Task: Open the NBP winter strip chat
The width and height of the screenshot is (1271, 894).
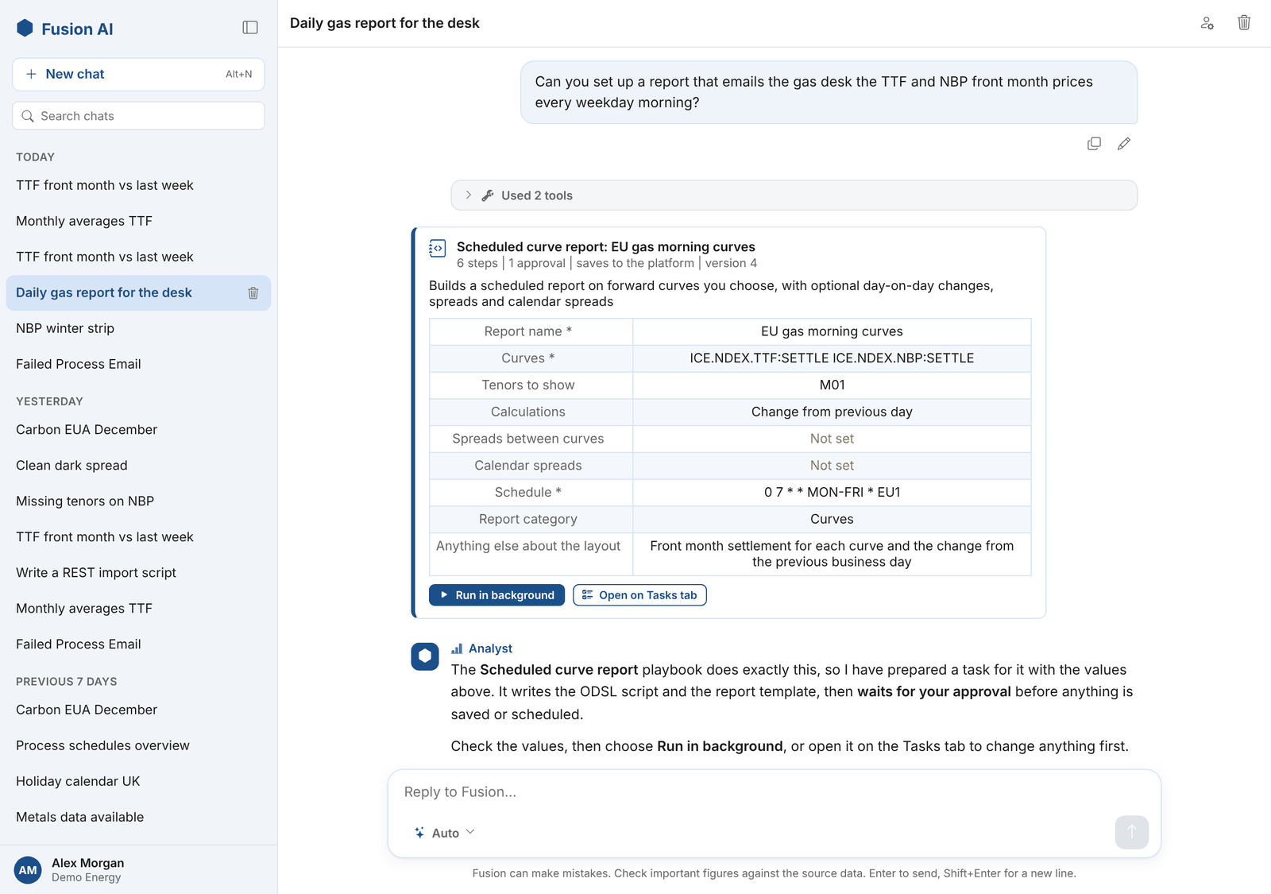Action: (138, 328)
